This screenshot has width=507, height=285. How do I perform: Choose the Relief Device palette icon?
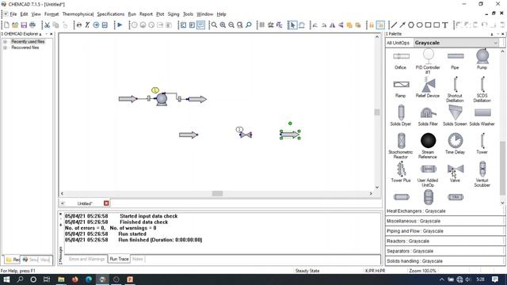click(x=429, y=85)
